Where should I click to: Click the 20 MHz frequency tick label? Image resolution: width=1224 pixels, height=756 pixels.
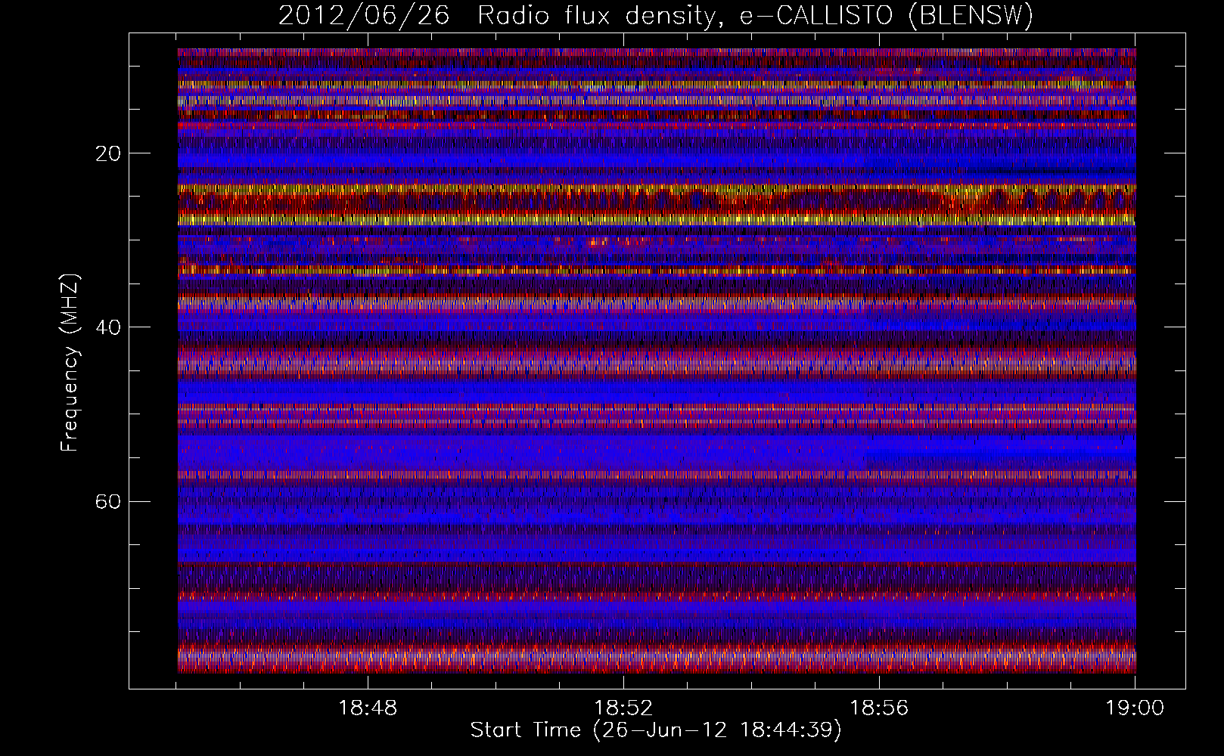point(109,153)
